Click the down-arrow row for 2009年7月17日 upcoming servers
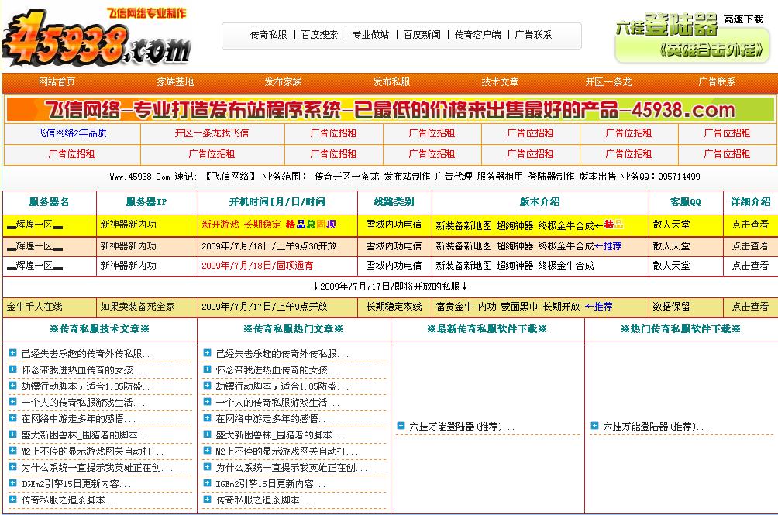This screenshot has height=515, width=778. pyautogui.click(x=389, y=283)
